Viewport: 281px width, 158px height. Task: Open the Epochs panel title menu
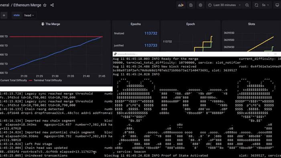point(136,24)
